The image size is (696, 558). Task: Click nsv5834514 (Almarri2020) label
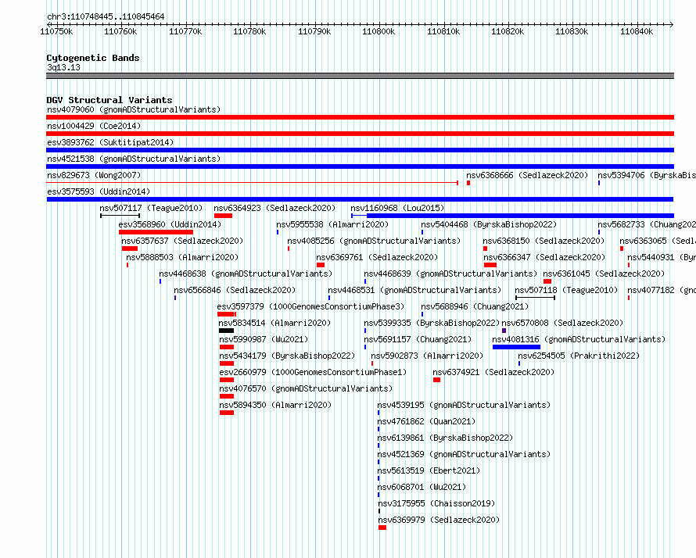pyautogui.click(x=274, y=323)
